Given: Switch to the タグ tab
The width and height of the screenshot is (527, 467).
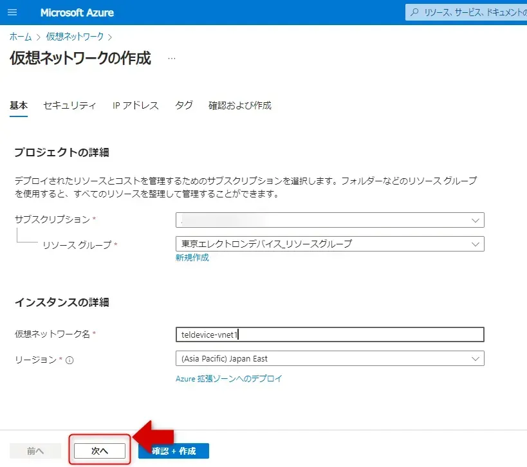Looking at the screenshot, I should 184,105.
